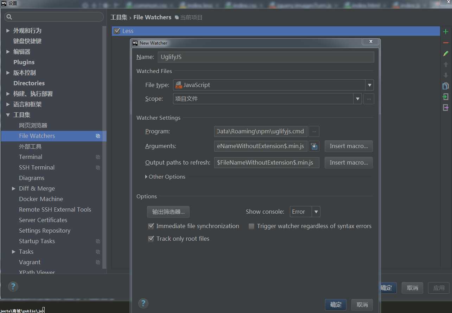Open Server Certificates settings page
Screen dimensions: 452x313
click(43, 220)
